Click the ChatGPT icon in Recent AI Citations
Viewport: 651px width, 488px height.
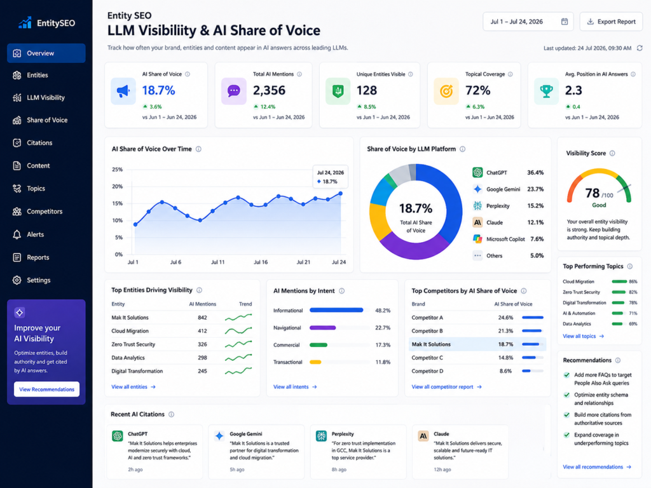coord(118,436)
